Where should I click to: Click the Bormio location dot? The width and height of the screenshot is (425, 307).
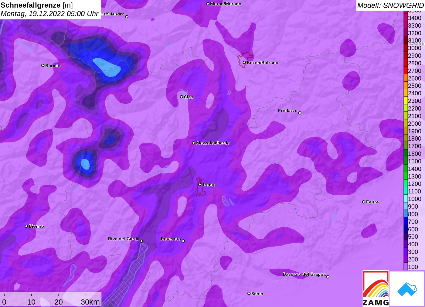click(43, 65)
